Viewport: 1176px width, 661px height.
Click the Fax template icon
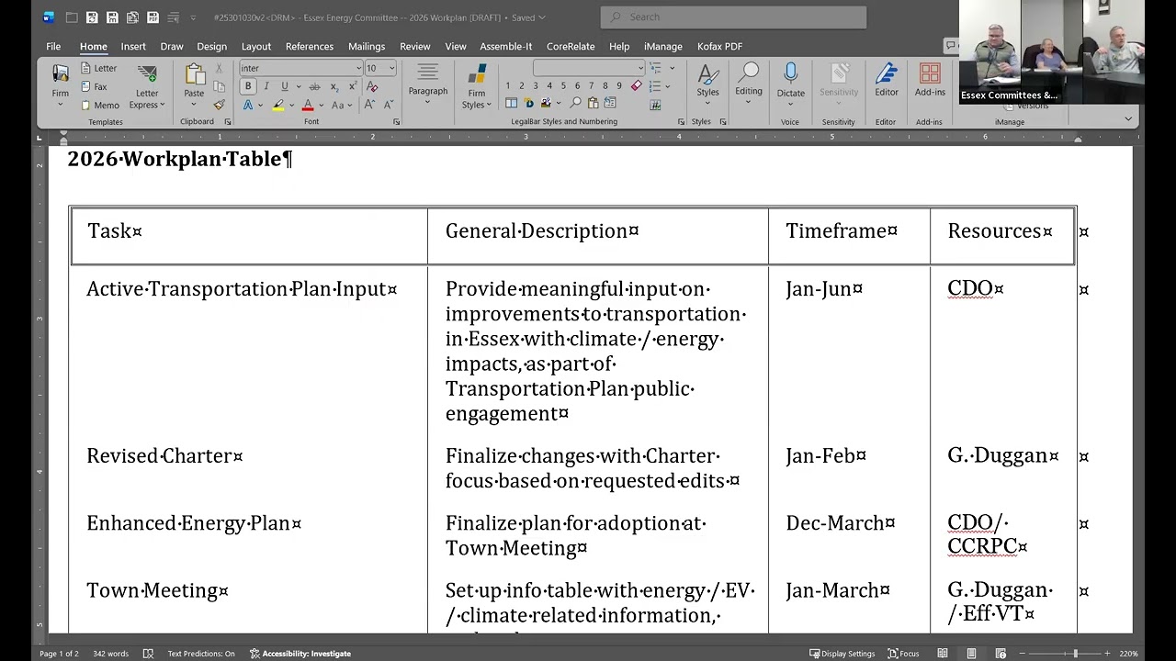(85, 86)
